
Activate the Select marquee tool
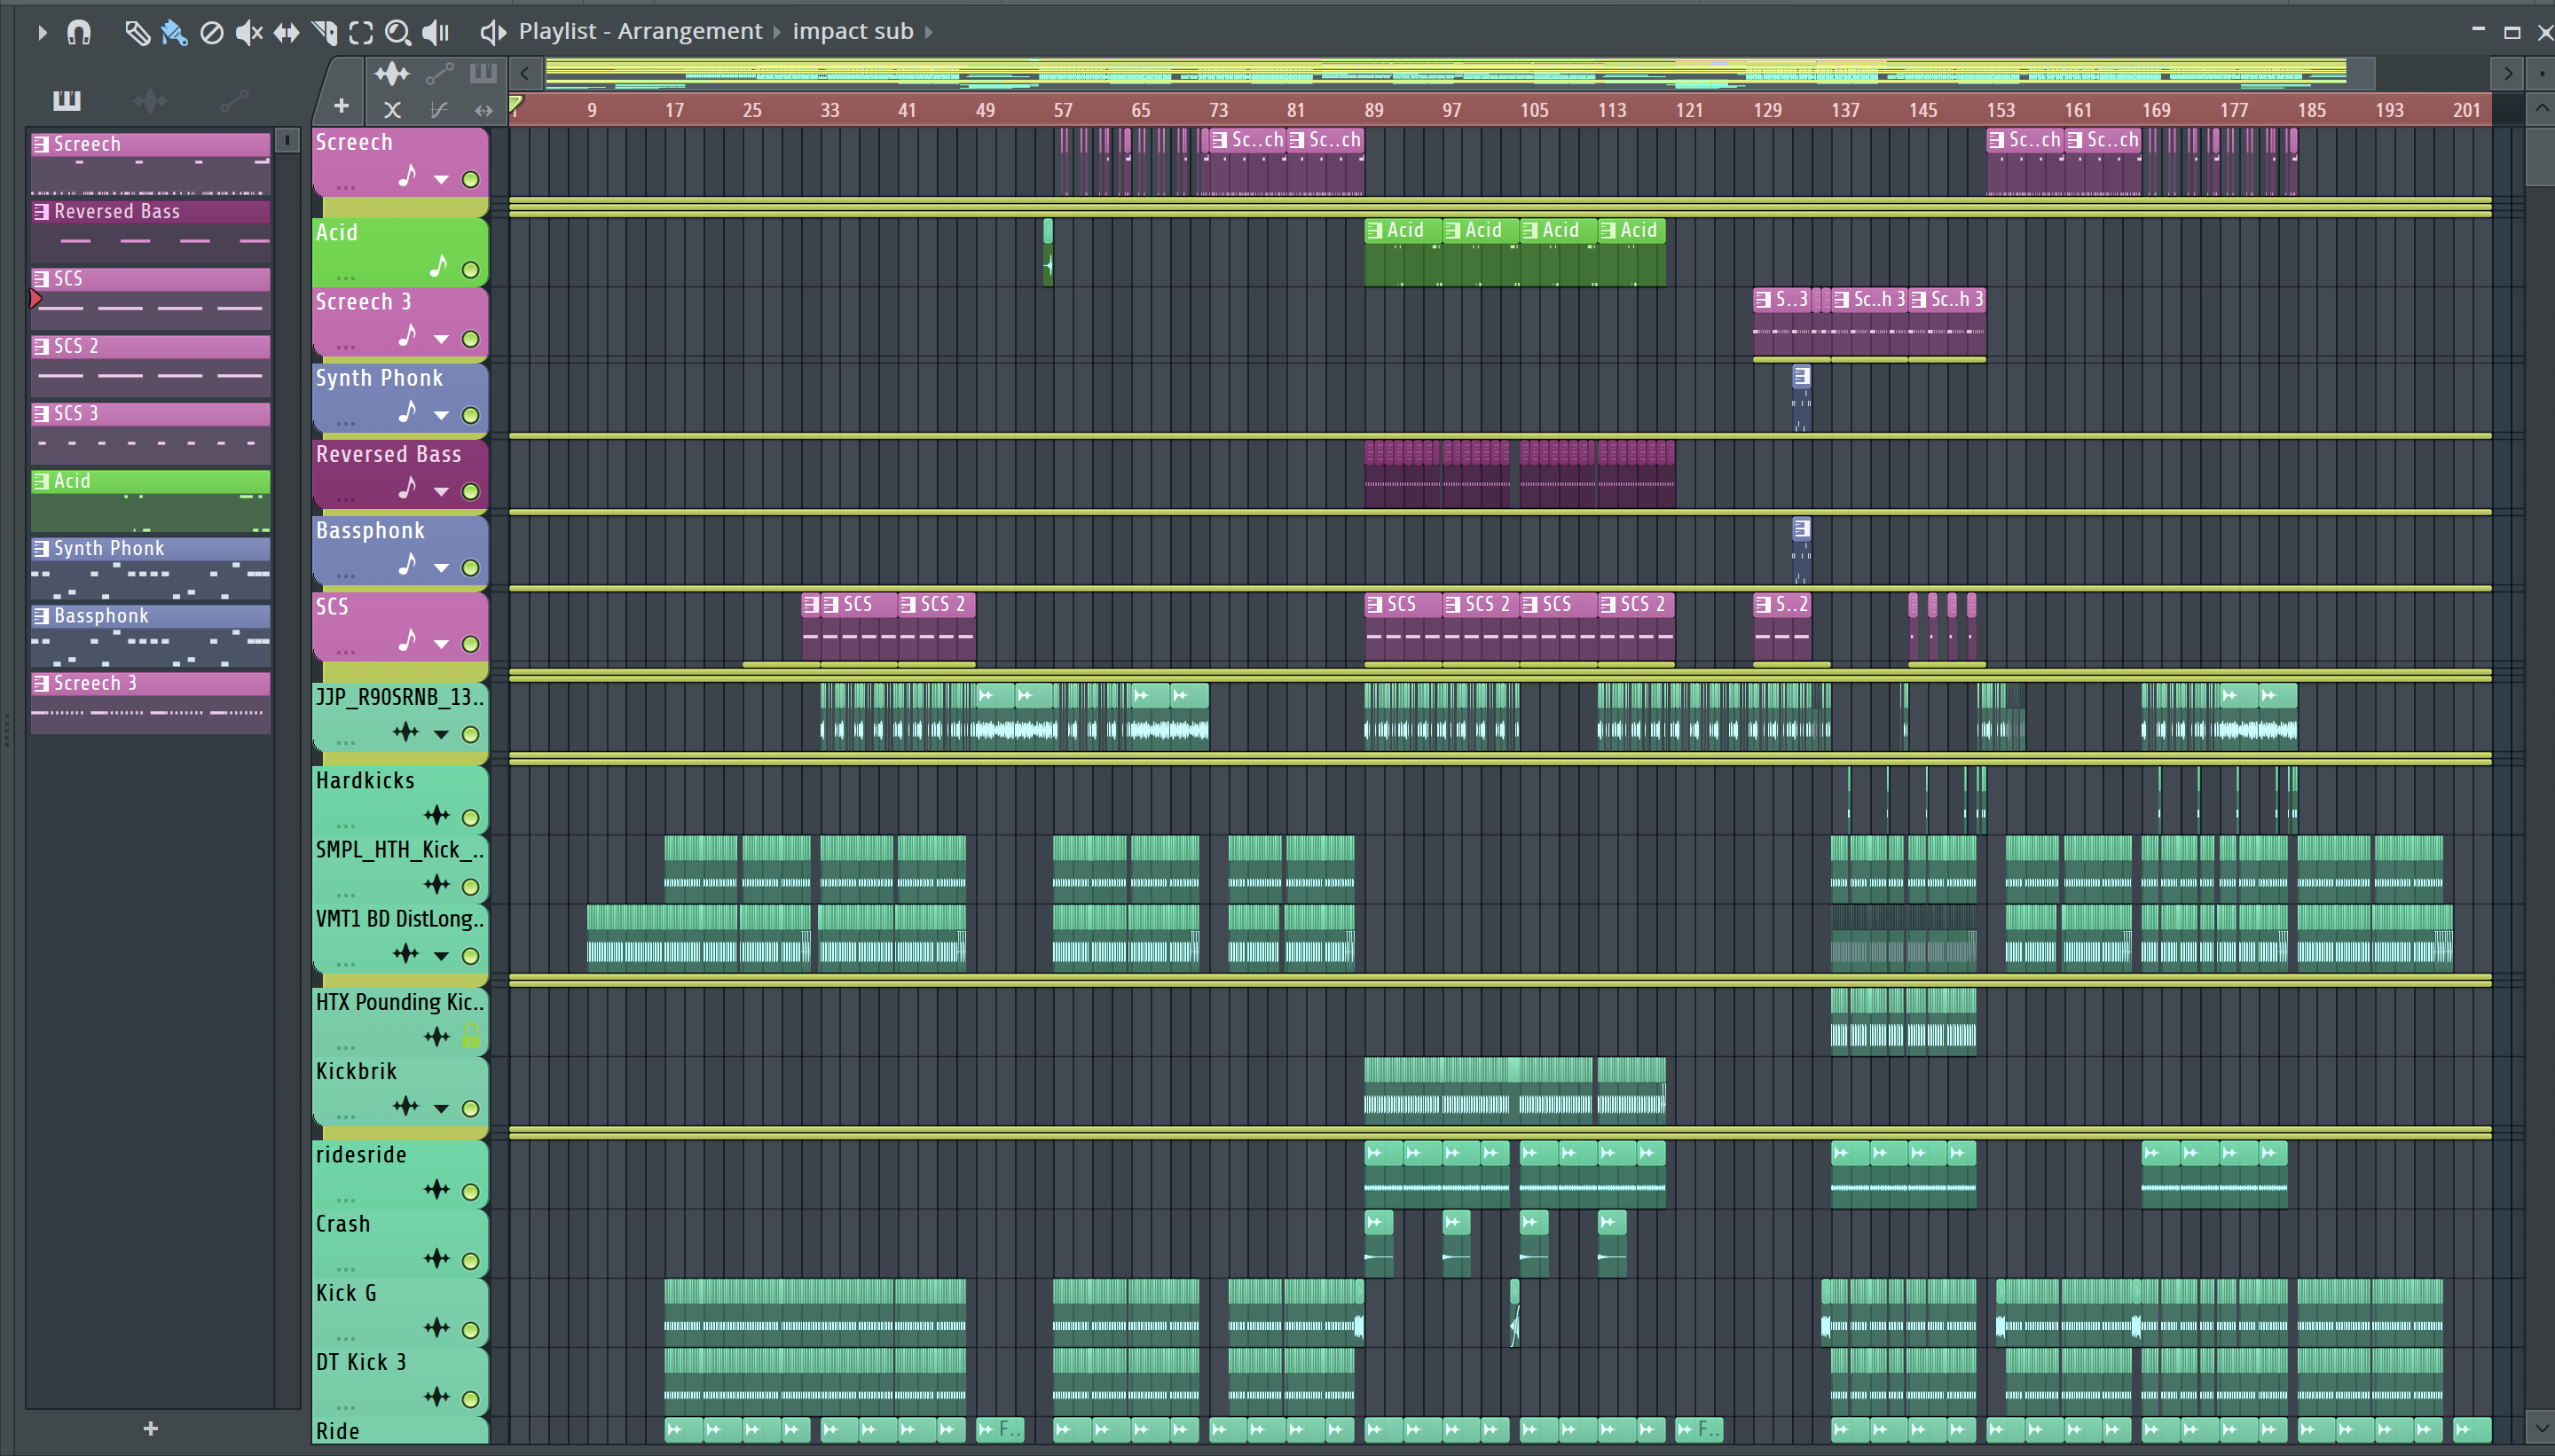coord(361,32)
